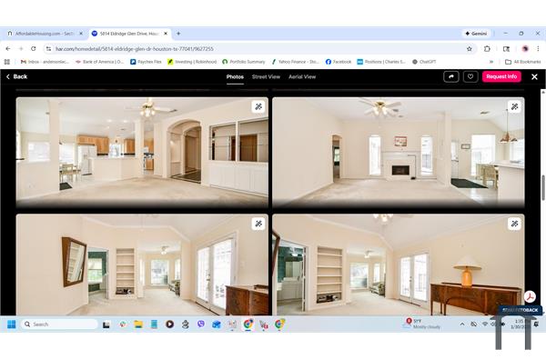Viewport: 546px width, 359px height.
Task: Save listing with the heart icon
Action: [x=470, y=76]
